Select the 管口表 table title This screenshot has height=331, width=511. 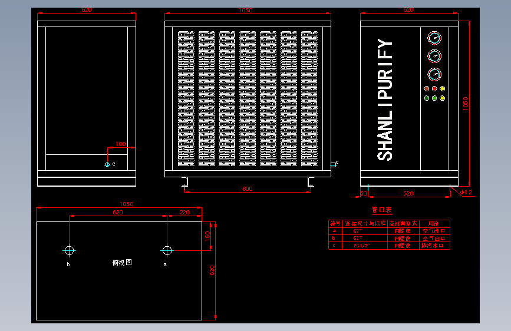coord(381,210)
